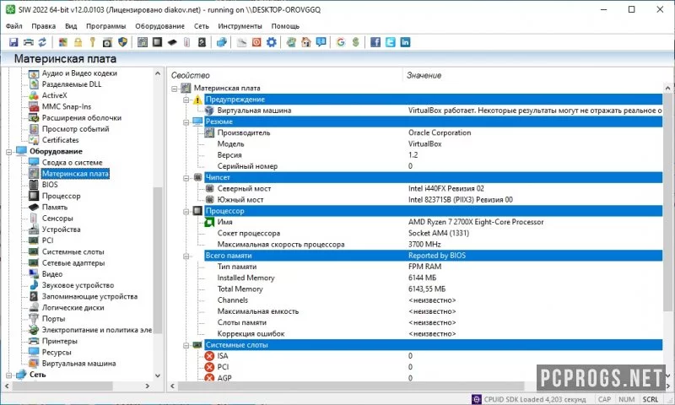The image size is (675, 405).
Task: Click SCRL indicator in status bar
Action: (650, 399)
